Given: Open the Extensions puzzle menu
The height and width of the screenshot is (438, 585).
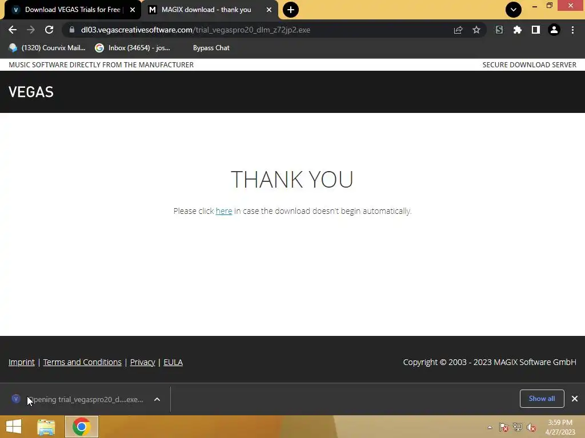Looking at the screenshot, I should coord(518,30).
